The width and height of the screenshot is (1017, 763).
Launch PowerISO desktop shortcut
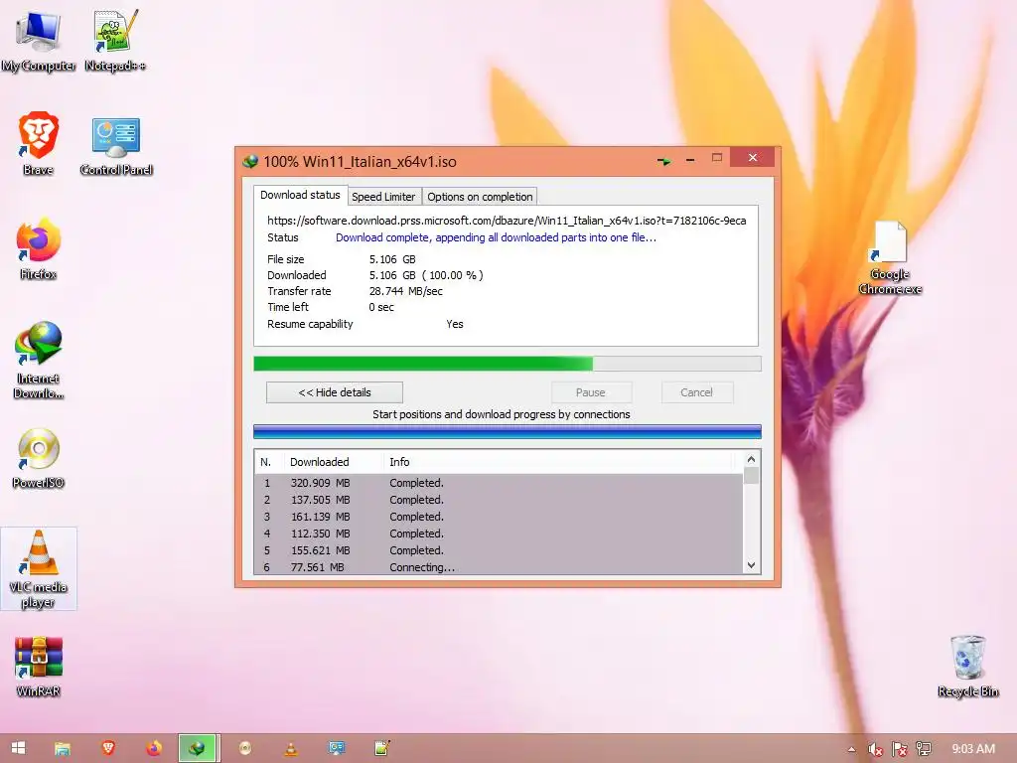click(39, 457)
